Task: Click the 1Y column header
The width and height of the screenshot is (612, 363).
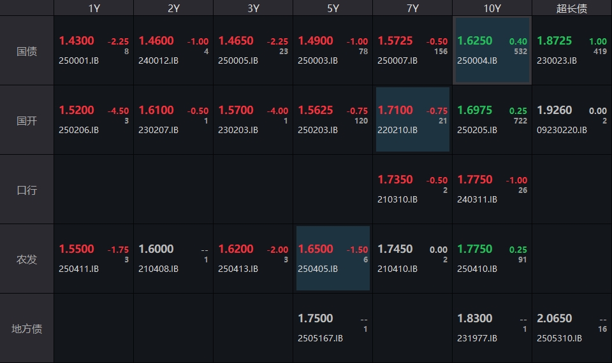Action: tap(94, 8)
